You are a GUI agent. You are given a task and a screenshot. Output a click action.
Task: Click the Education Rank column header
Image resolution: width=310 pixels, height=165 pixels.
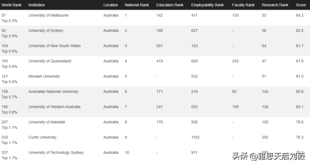[x=170, y=5]
